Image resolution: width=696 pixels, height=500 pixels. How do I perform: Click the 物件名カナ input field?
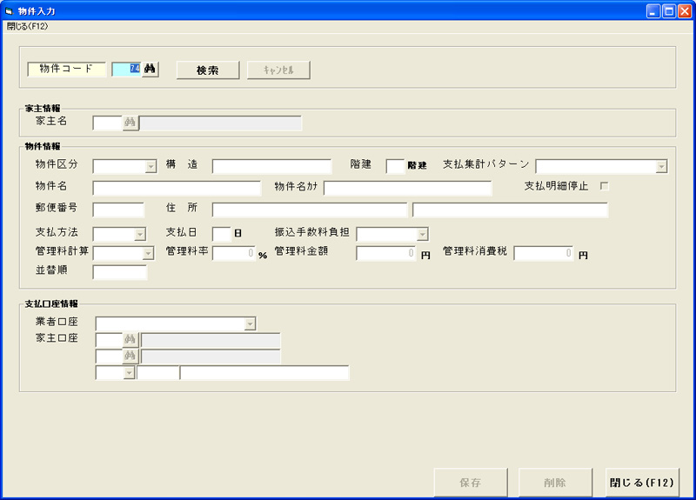point(407,188)
